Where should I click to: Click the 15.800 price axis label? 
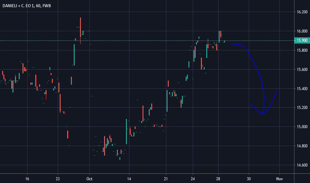302,50
